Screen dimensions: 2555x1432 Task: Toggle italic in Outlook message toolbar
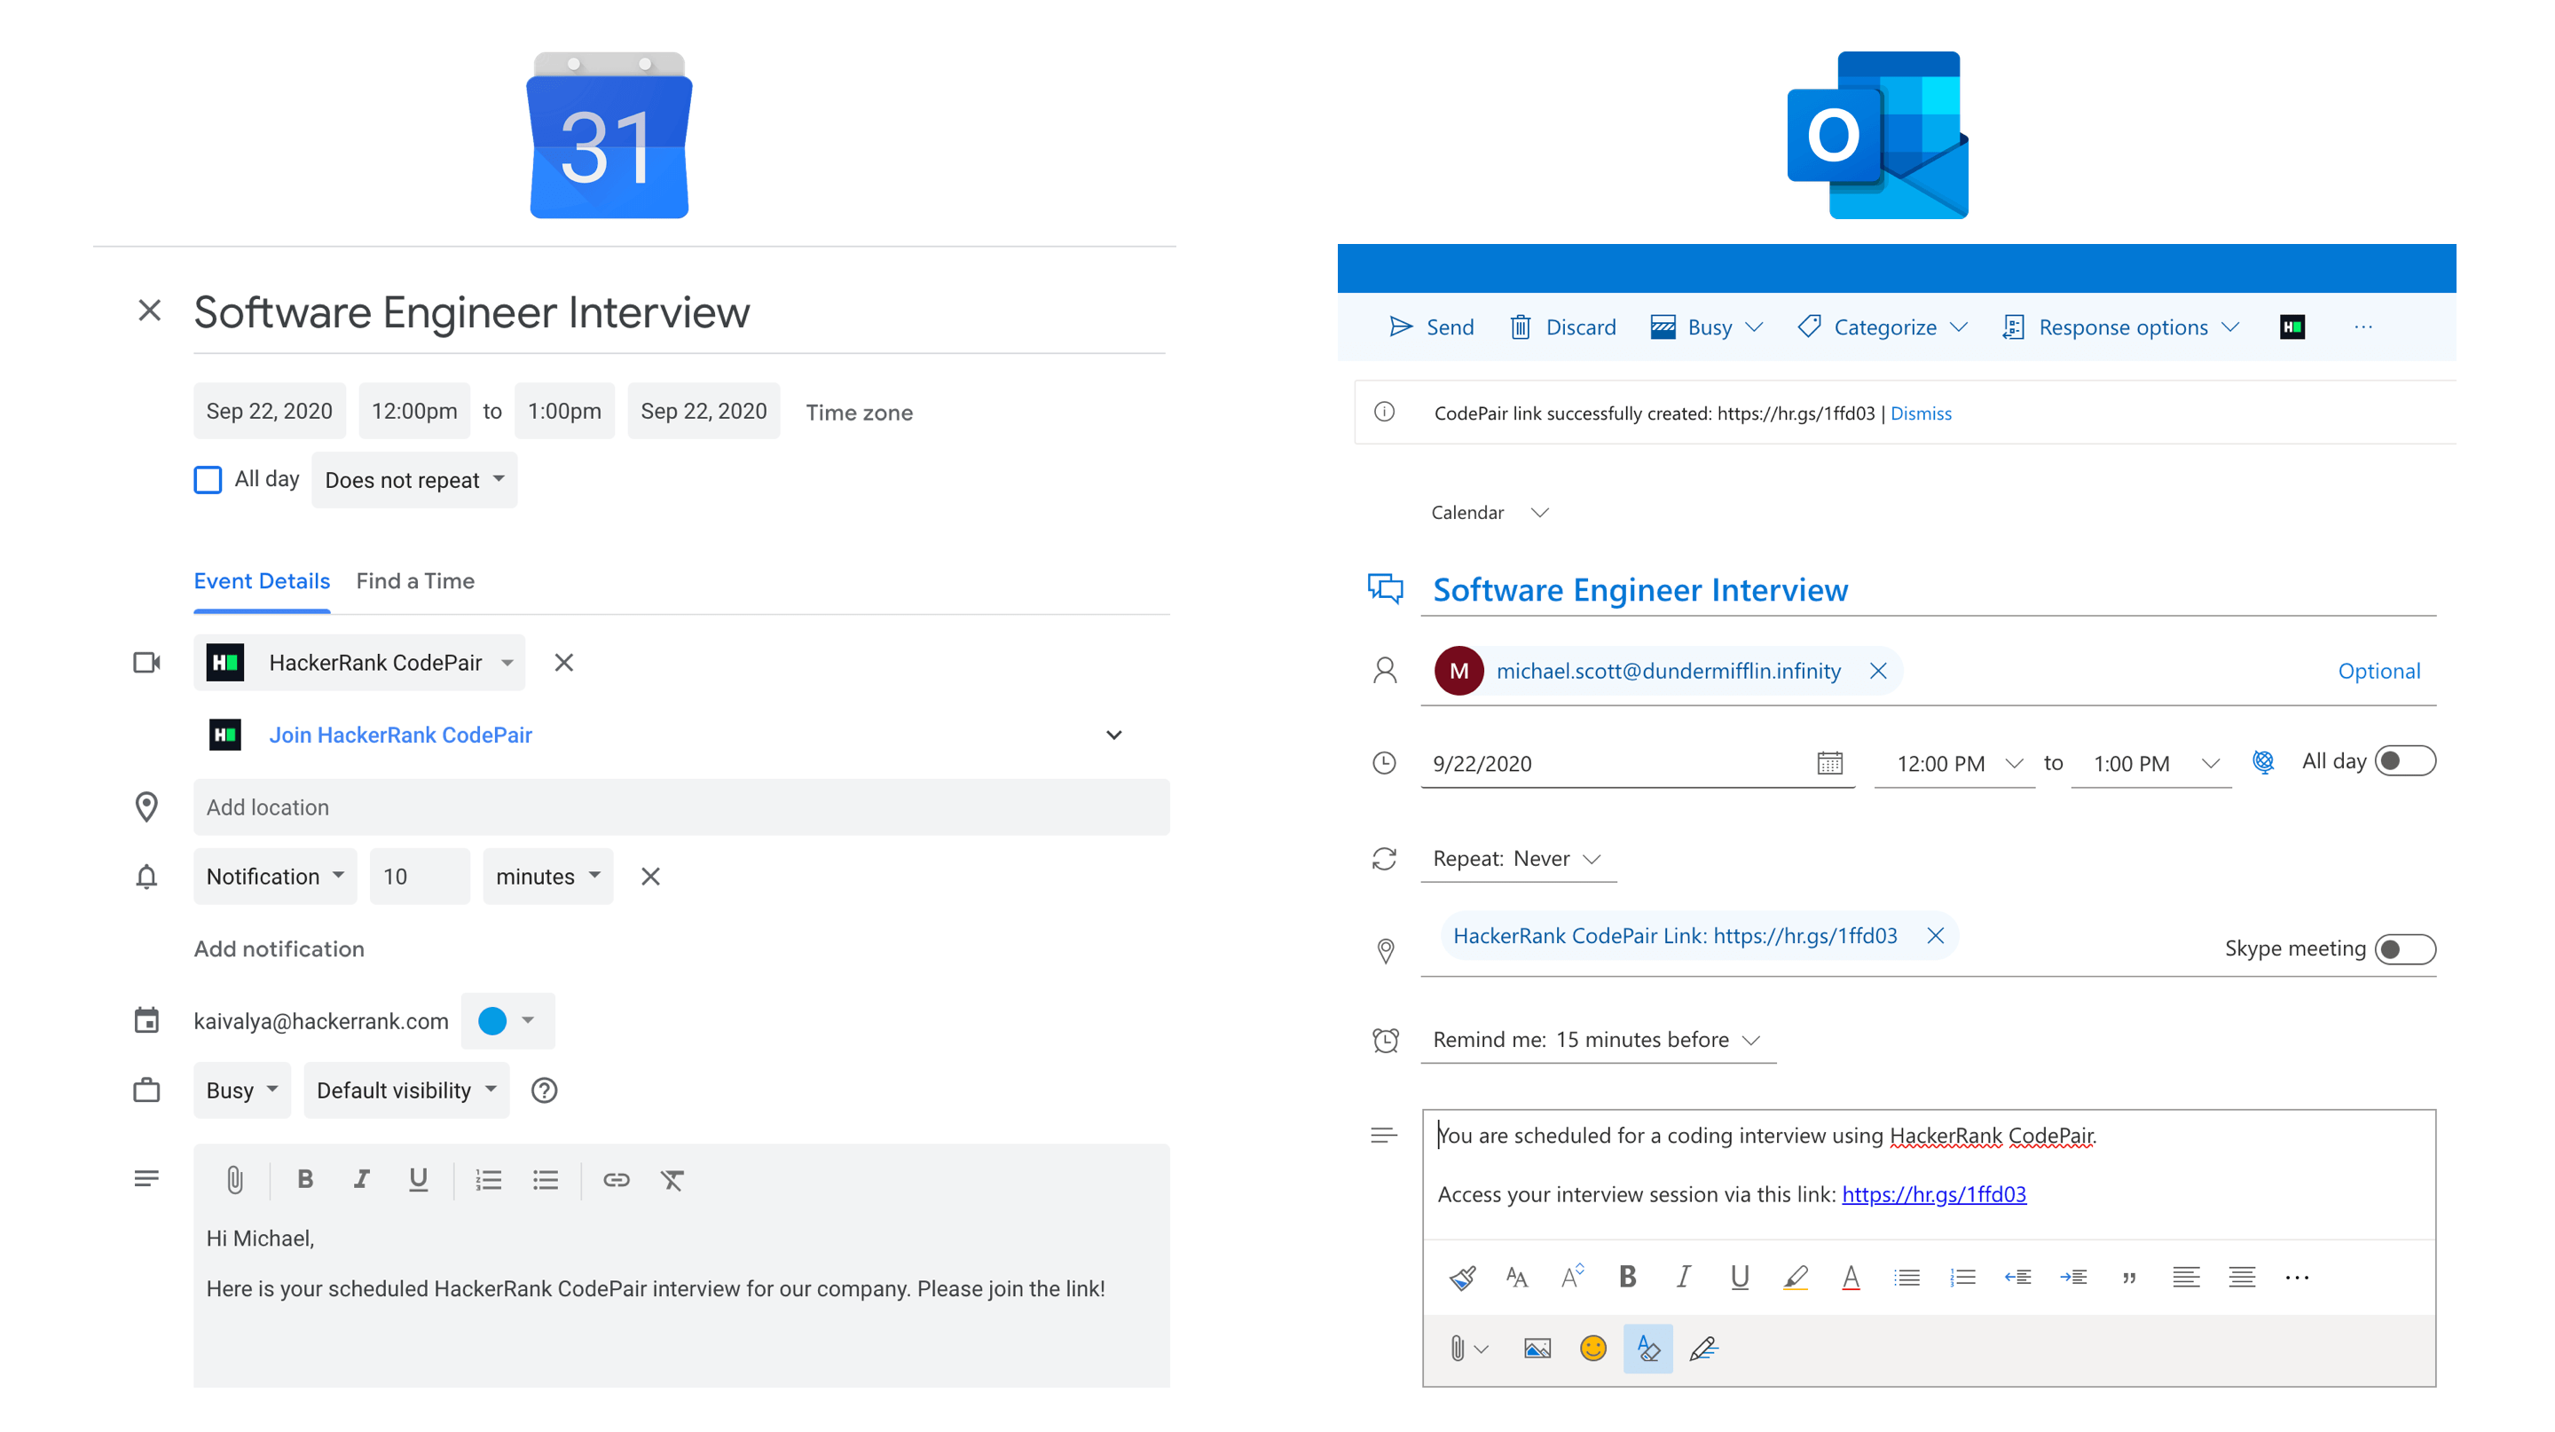click(x=1683, y=1278)
